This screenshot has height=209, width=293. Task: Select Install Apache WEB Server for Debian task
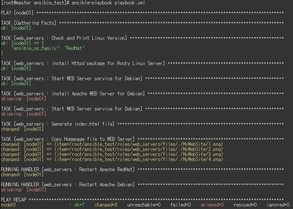pos(142,93)
